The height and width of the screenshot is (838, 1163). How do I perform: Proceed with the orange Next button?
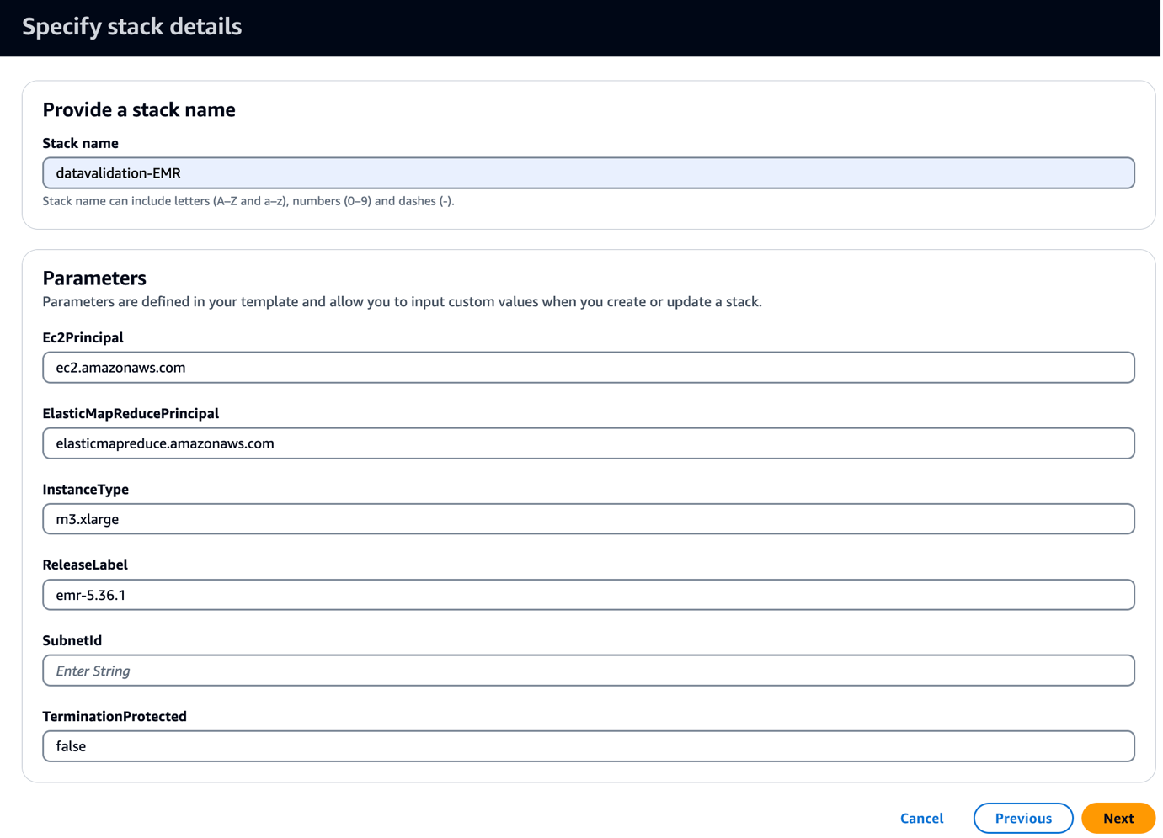tap(1118, 818)
